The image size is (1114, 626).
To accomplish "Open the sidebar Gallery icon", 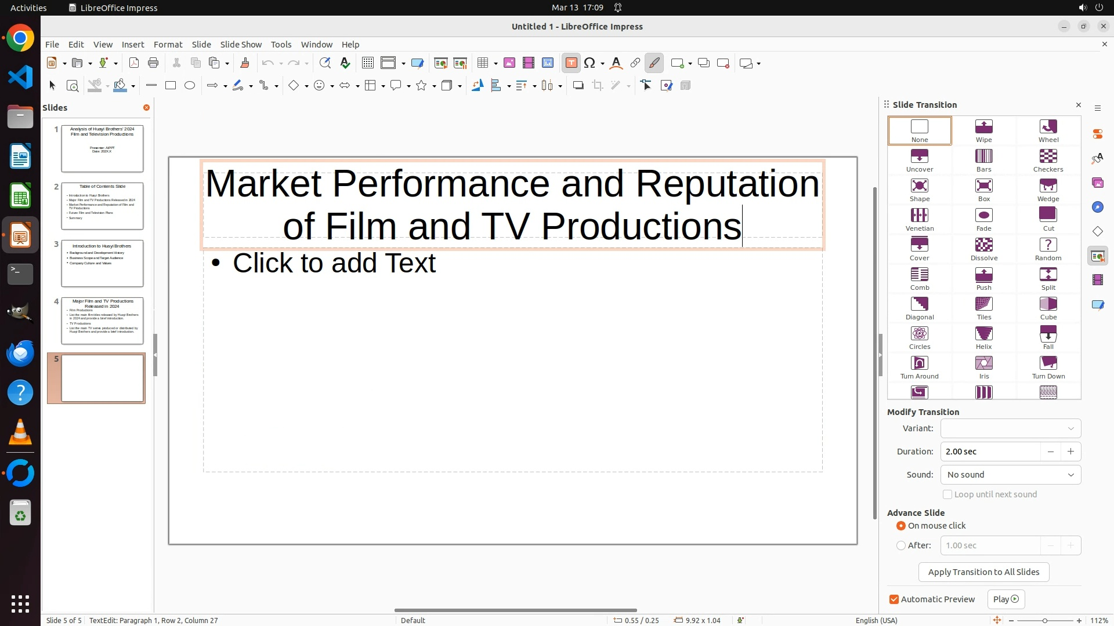I will click(x=1097, y=183).
